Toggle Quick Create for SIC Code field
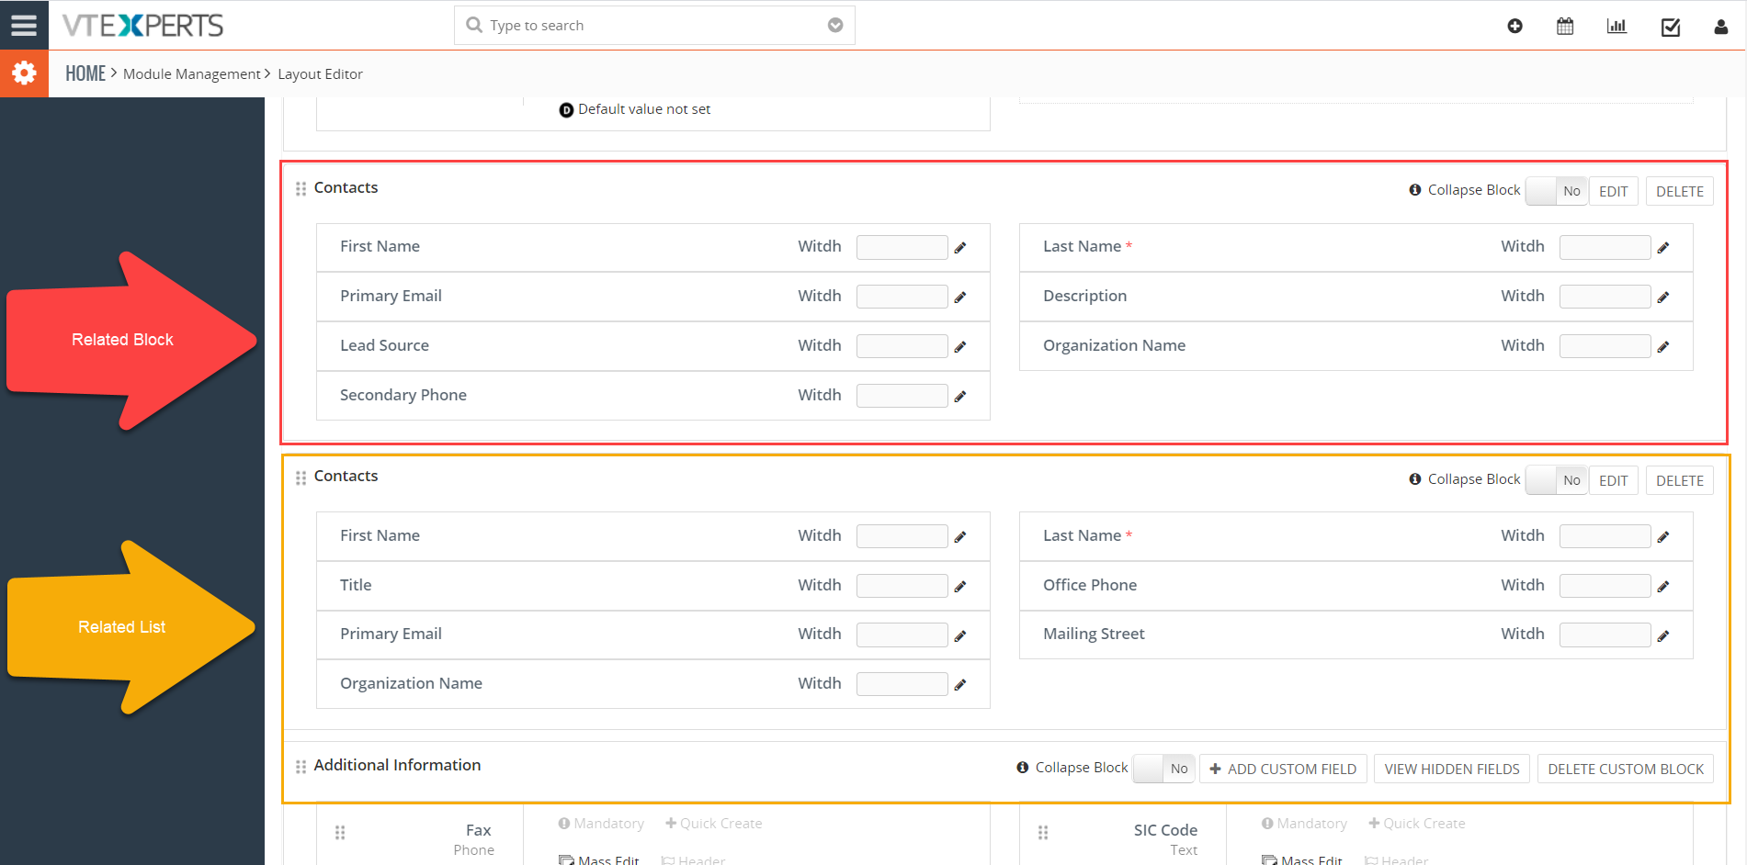The width and height of the screenshot is (1747, 865). point(1417,824)
